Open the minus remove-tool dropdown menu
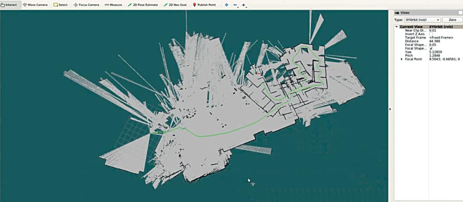The width and height of the screenshot is (463, 202). click(236, 5)
